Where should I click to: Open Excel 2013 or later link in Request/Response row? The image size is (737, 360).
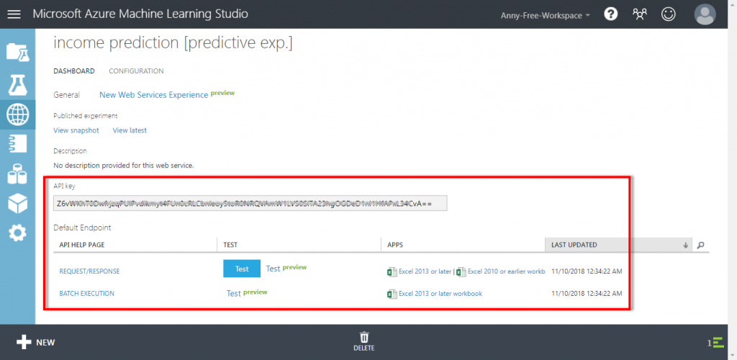coord(425,271)
